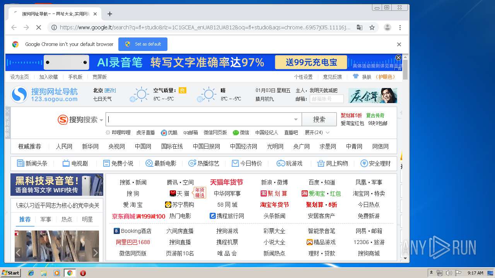Open 个性设置 personalization settings
495x278 pixels.
(303, 77)
